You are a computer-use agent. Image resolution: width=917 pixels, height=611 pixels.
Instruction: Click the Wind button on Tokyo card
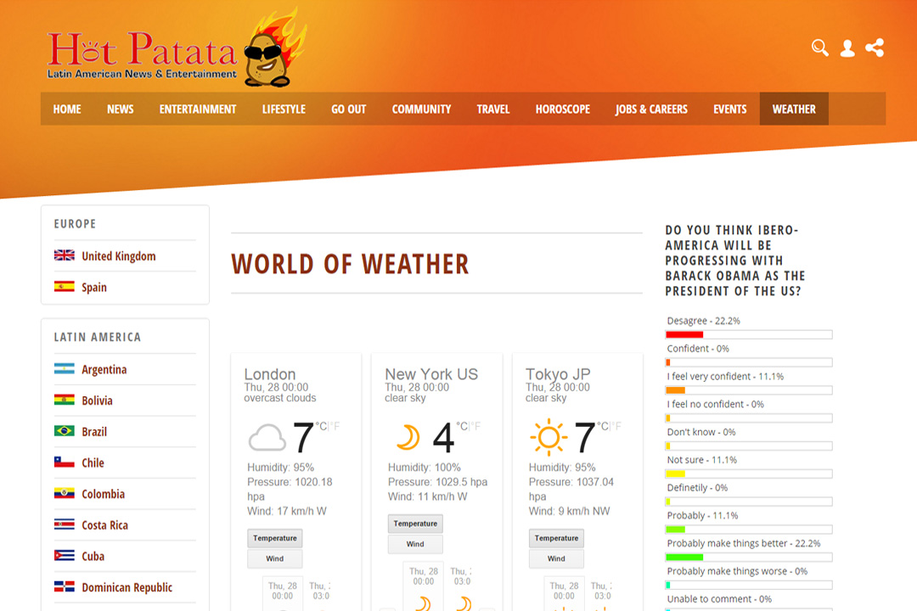(x=556, y=558)
